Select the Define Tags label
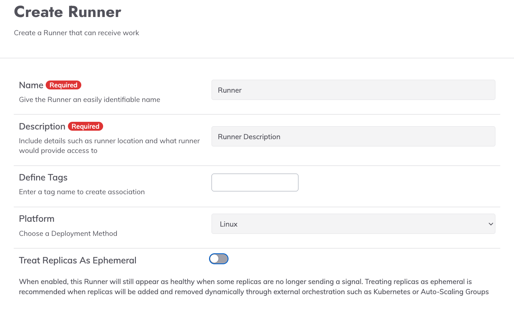Viewport: 514px width, 314px height. coord(43,177)
